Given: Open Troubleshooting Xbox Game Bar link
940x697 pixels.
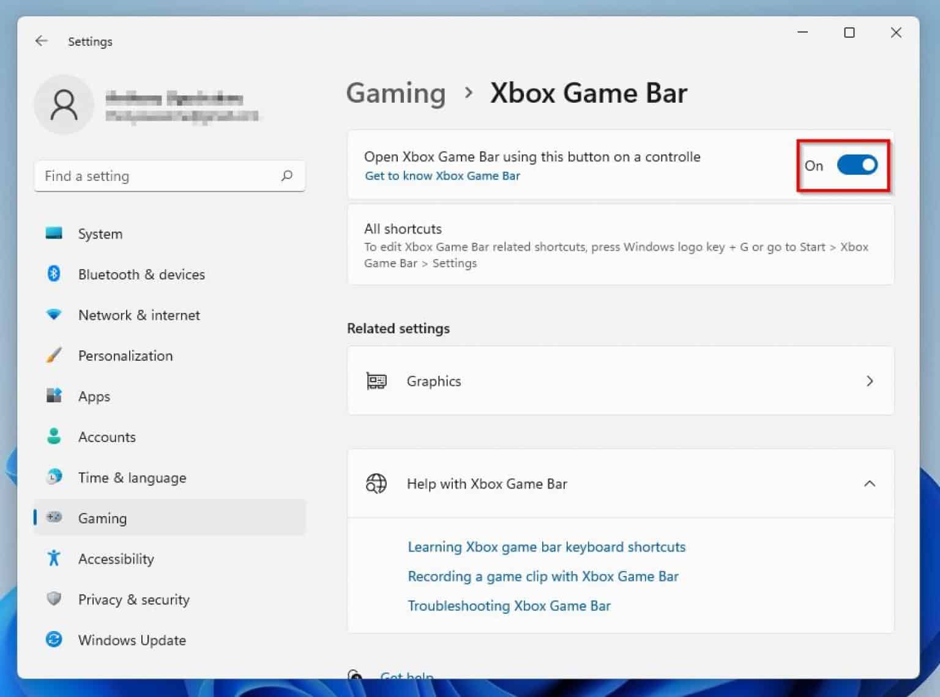Looking at the screenshot, I should click(509, 606).
